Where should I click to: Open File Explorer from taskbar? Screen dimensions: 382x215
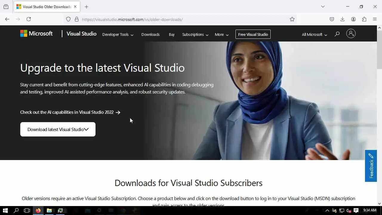(x=49, y=211)
